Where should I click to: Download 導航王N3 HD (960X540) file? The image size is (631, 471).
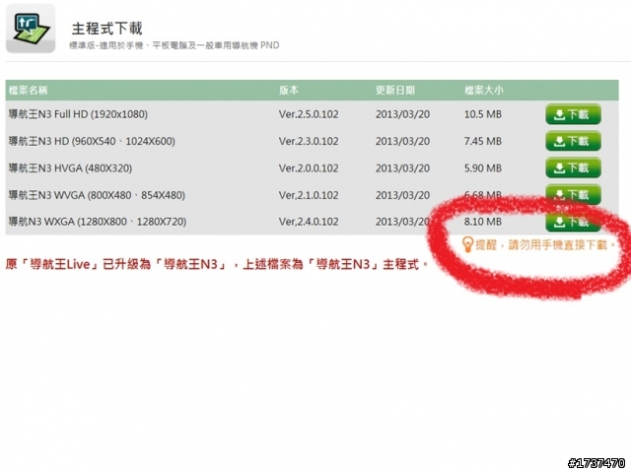[x=573, y=141]
